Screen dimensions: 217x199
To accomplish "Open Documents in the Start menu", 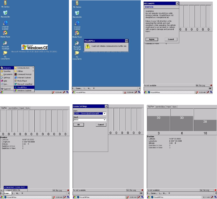I will (7, 75).
